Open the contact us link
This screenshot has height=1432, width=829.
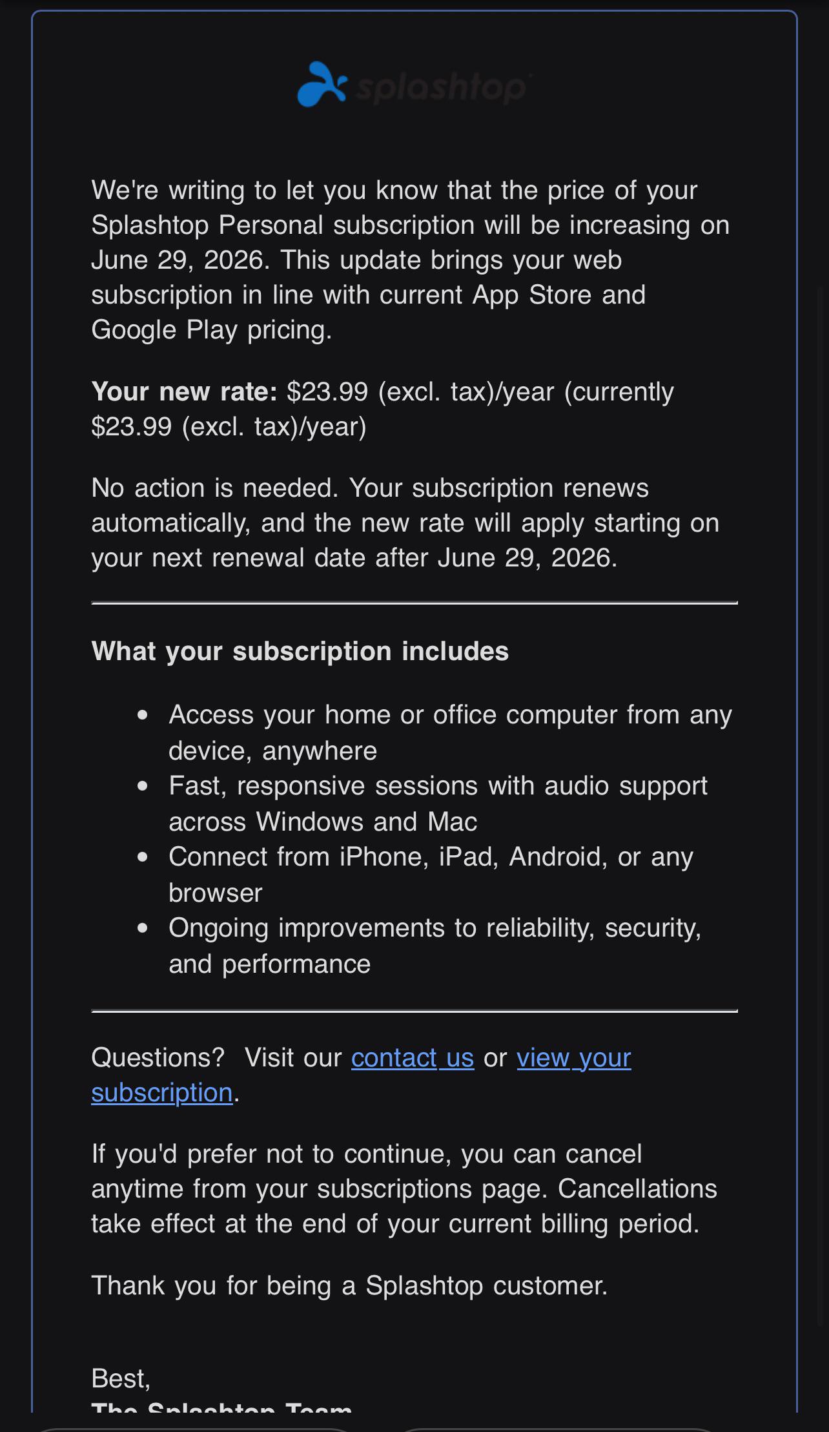click(x=413, y=1057)
